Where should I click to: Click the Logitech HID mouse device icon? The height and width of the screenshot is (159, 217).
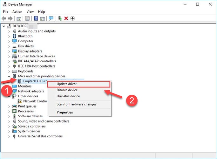[x=20, y=81]
